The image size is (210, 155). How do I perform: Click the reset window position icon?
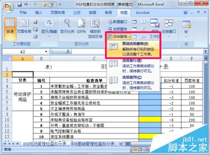143,37
